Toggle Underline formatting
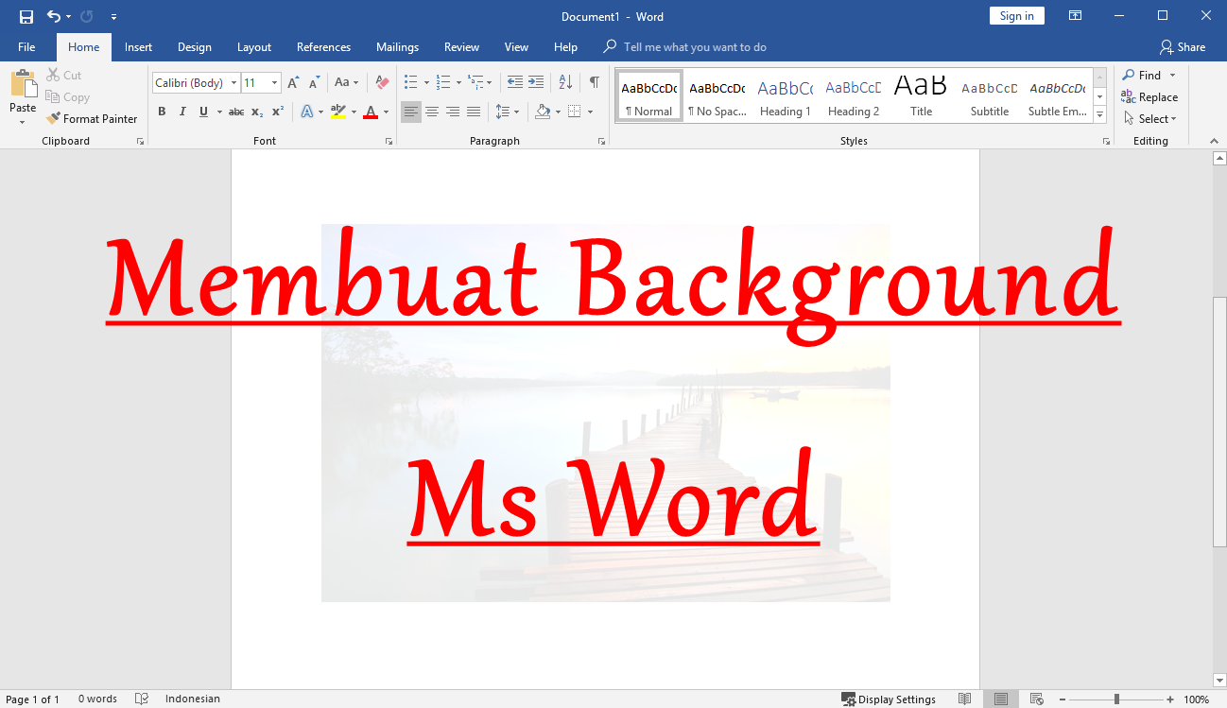The height and width of the screenshot is (708, 1227). tap(203, 112)
